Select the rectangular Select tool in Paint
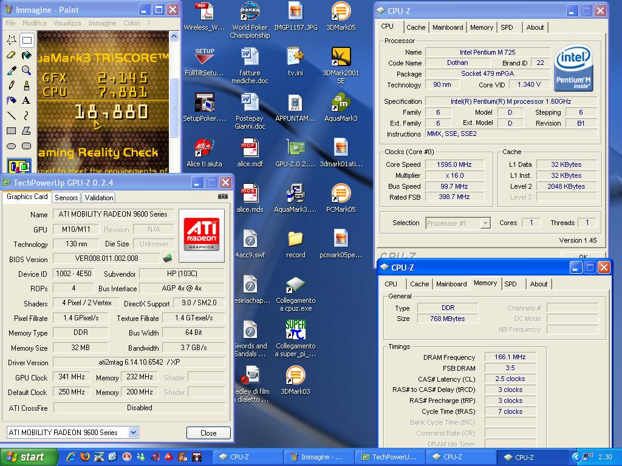 pyautogui.click(x=27, y=40)
